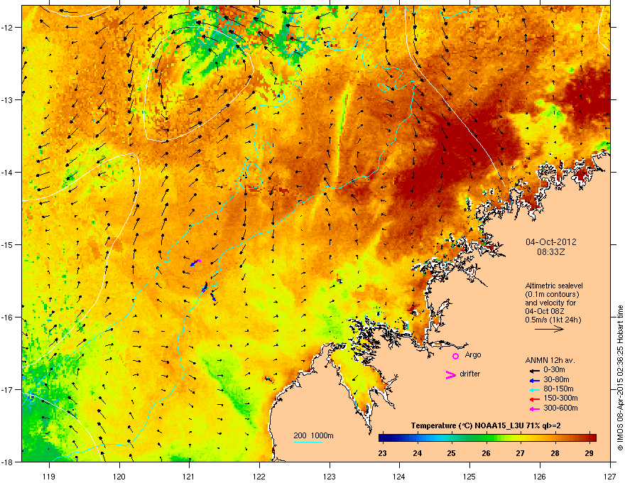Click latitude axis label '-14'
The image size is (625, 483).
7,172
